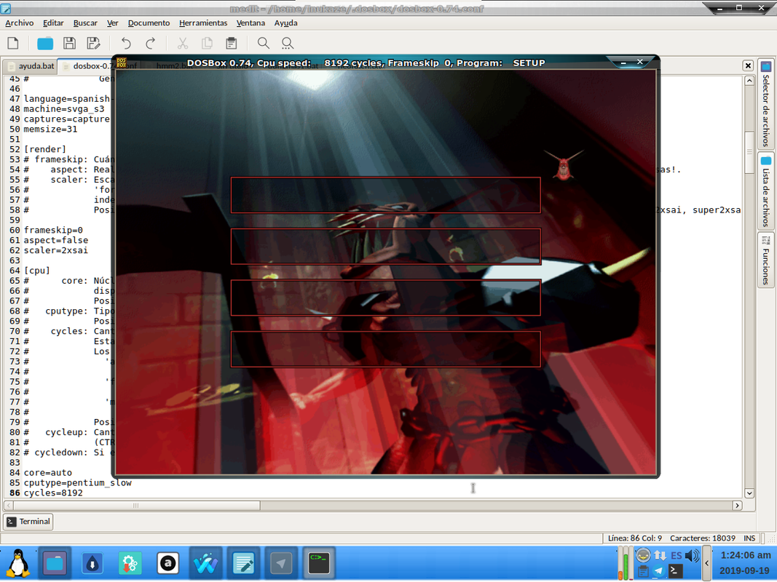Undo the last edit with the toolbar arrow

coord(126,44)
